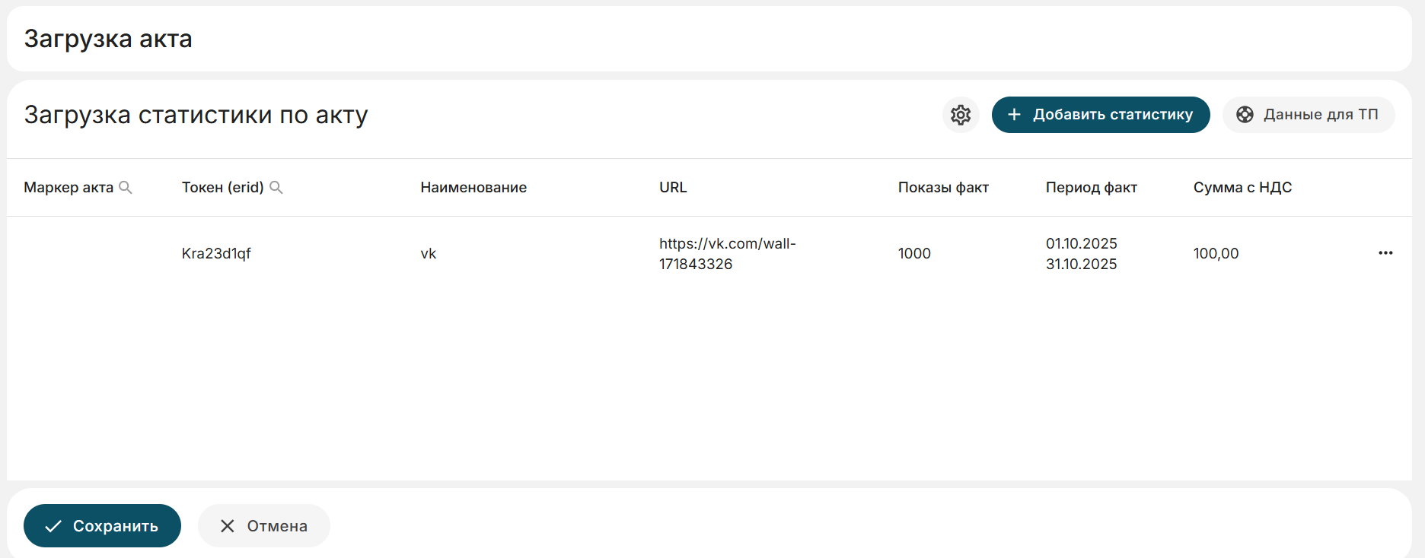
Task: Click checkmark icon on Сохранить button
Action: [x=53, y=526]
